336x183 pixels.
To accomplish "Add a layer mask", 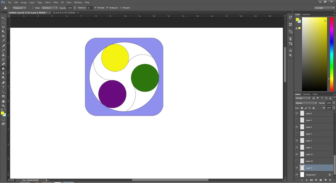I will (311, 180).
